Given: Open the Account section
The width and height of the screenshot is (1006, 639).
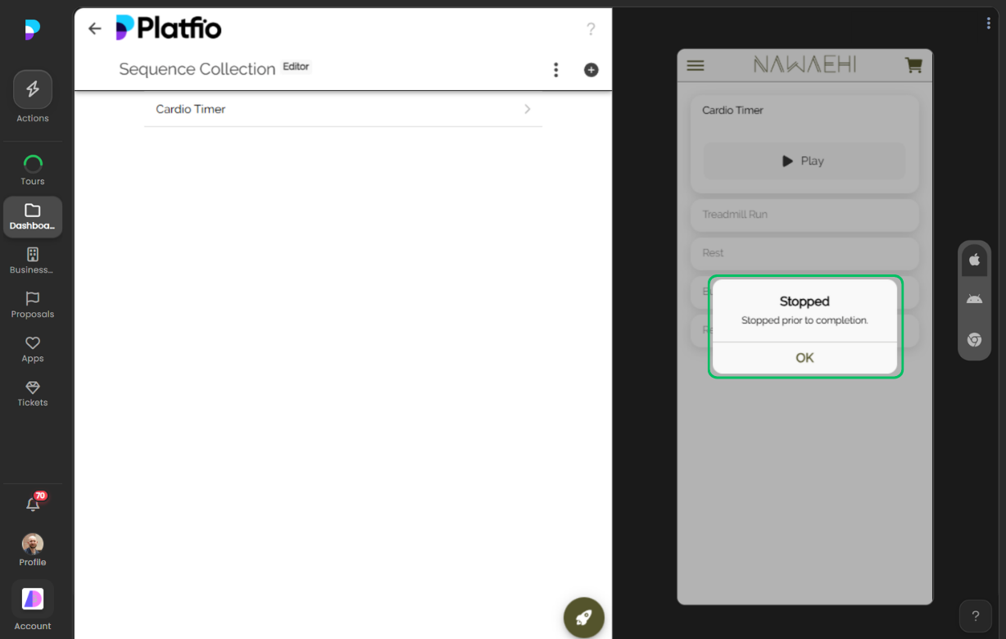Looking at the screenshot, I should tap(33, 600).
